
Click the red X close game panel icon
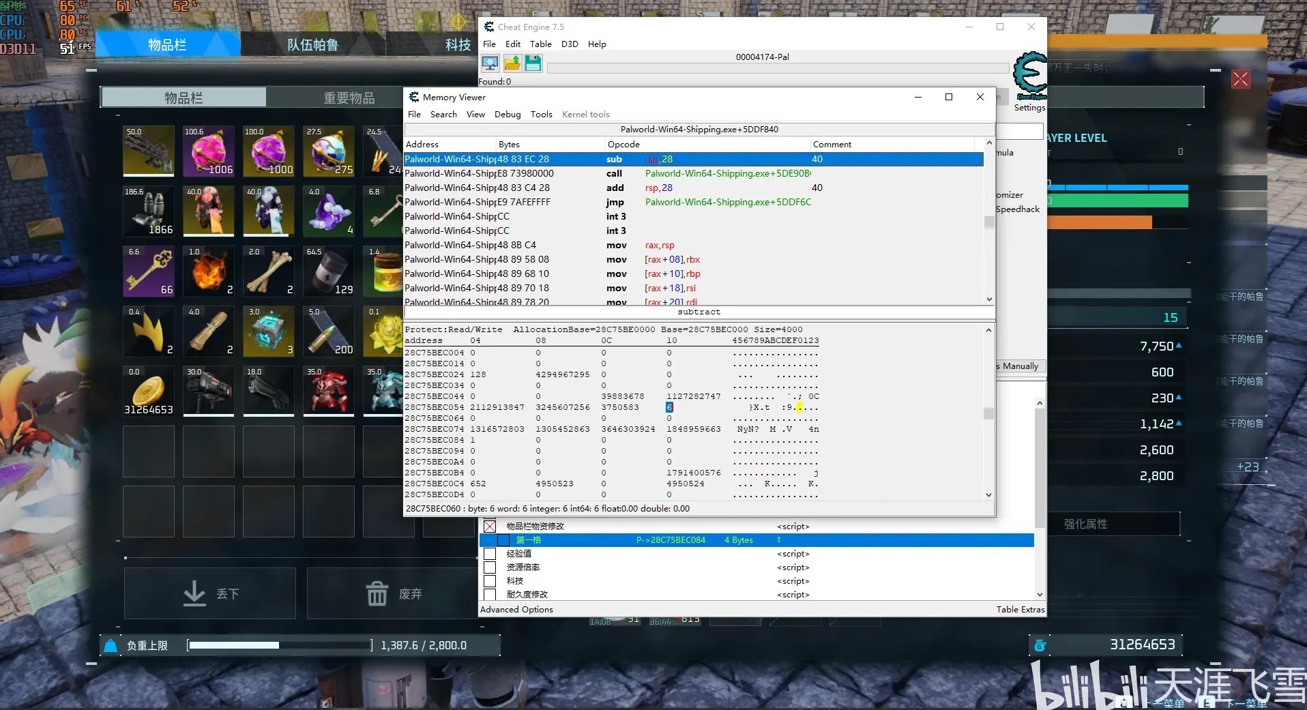1240,79
